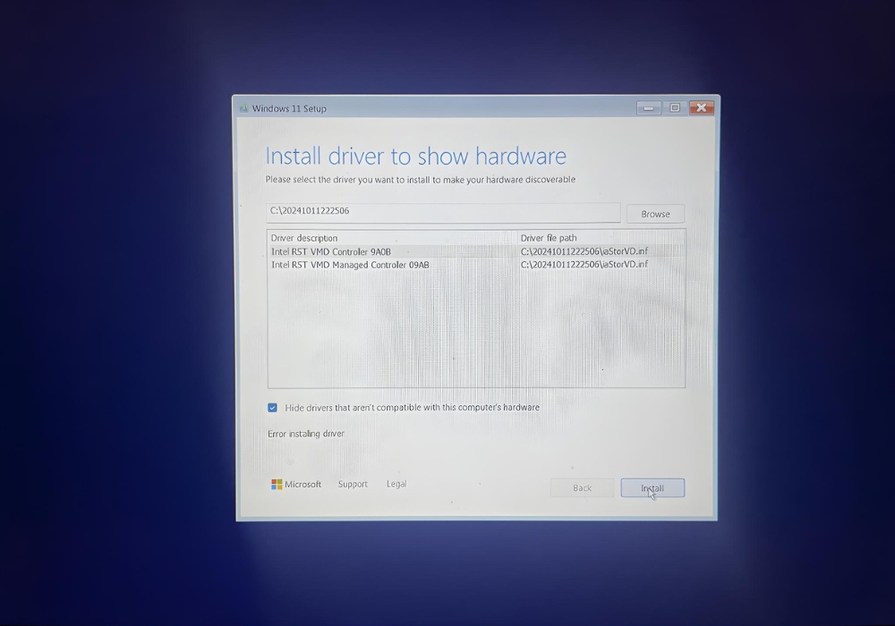Maximize the Windows 11 Setup window
Image resolution: width=895 pixels, height=626 pixels.
(x=675, y=107)
